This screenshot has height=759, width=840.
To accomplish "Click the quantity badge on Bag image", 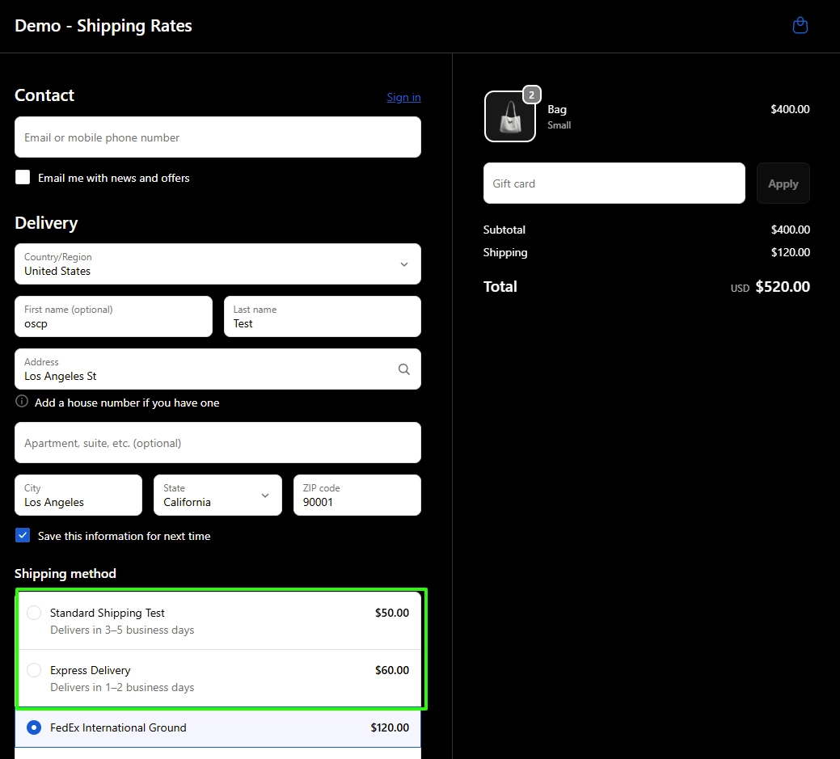I will pyautogui.click(x=531, y=95).
